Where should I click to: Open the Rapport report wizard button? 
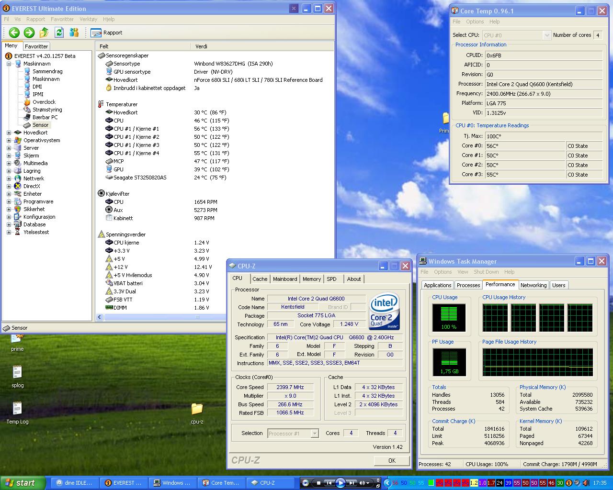[x=106, y=33]
